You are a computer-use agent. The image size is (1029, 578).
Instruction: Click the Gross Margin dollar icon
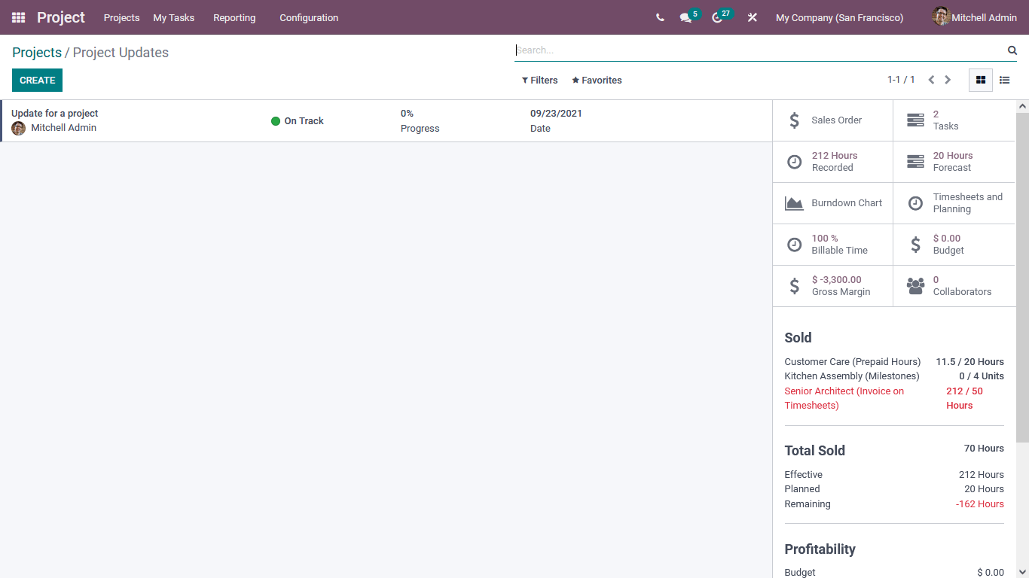(794, 286)
